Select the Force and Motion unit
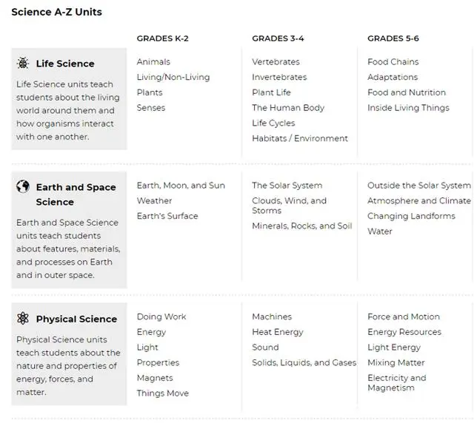The height and width of the screenshot is (423, 474). (403, 317)
